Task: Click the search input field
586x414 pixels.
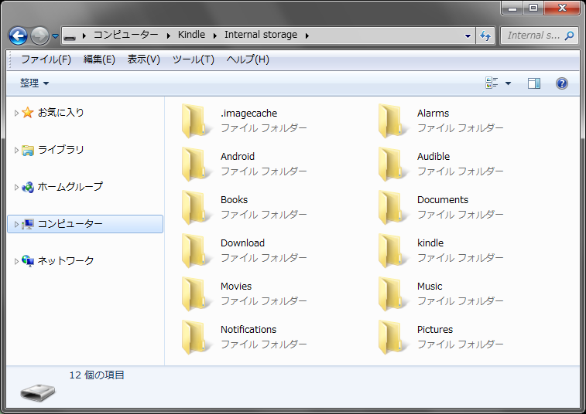Action: 533,36
